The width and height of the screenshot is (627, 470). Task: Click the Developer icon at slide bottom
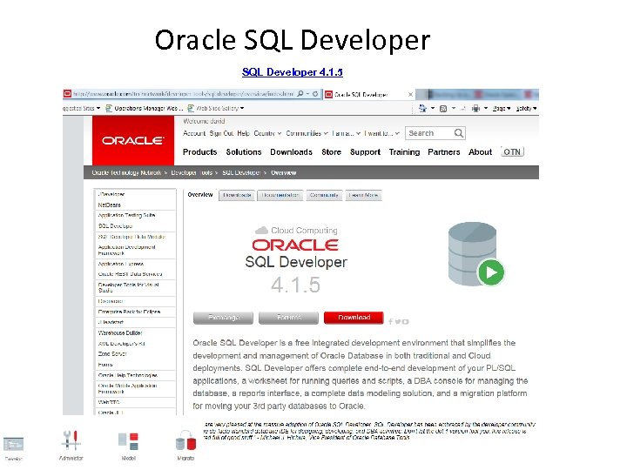[x=14, y=444]
